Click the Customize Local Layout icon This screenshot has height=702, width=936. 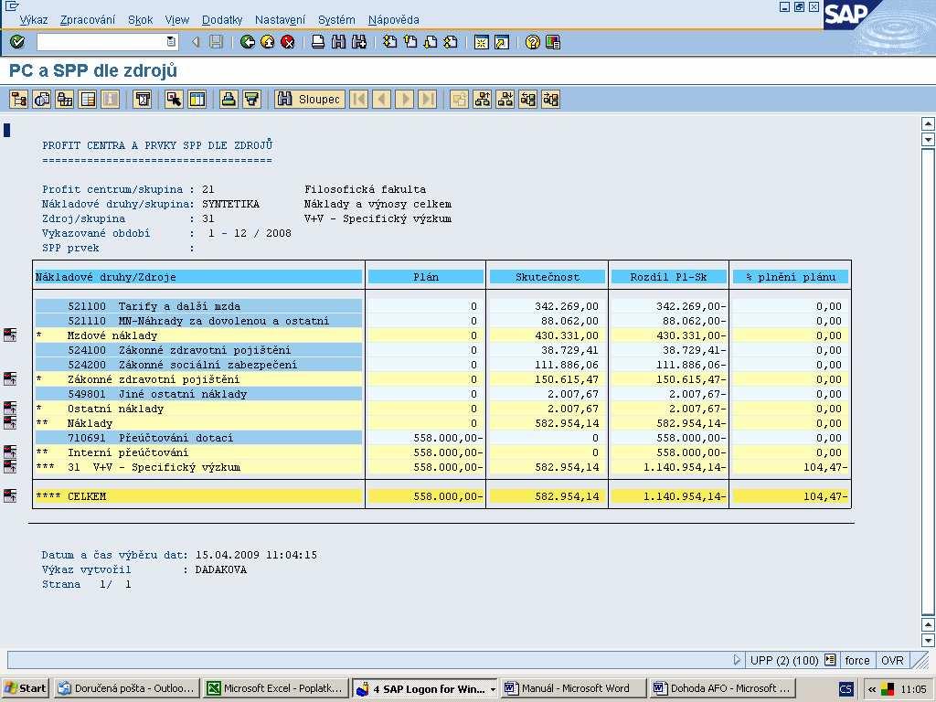[x=553, y=42]
